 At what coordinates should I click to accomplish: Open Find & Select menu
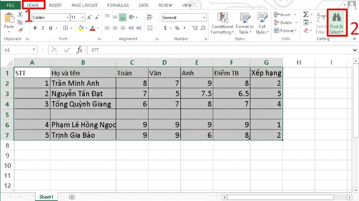coord(337,23)
